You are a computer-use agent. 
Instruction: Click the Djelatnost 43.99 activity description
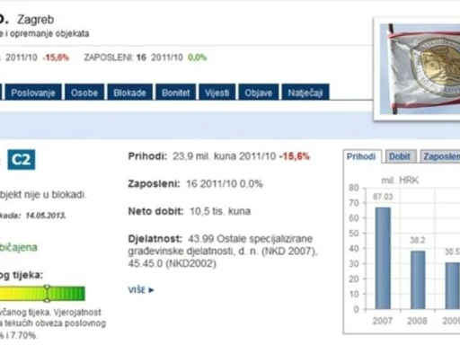[223, 251]
